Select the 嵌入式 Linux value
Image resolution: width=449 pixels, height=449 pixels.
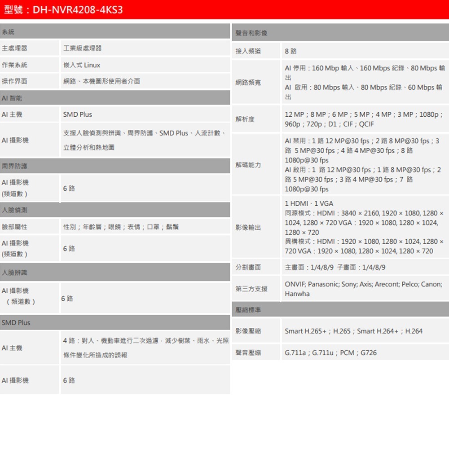click(x=82, y=65)
